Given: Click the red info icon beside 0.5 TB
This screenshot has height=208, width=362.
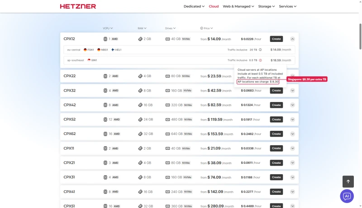Looking at the screenshot, I should [261, 60].
